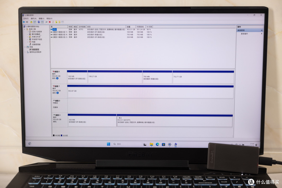Click the last view-settings toolbar icon
282x188 pixels.
[x=63, y=22]
